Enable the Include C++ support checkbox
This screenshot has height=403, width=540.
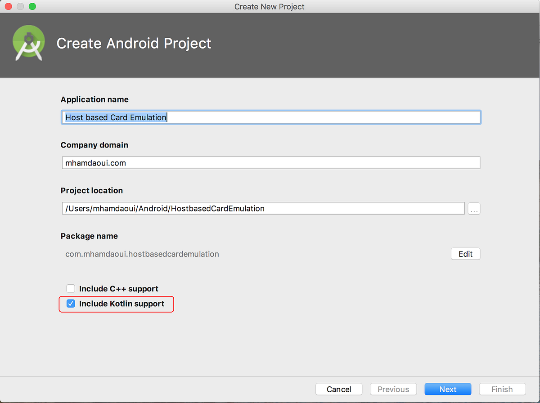tap(71, 289)
